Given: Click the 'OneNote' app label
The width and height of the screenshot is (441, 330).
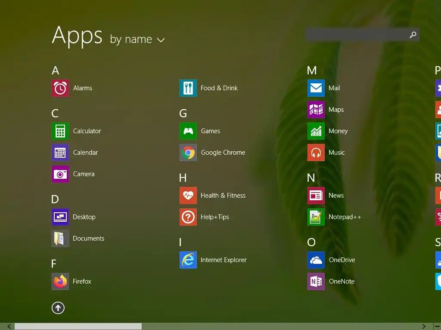Looking at the screenshot, I should (x=342, y=281).
